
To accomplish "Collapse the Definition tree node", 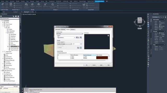I will tap(6, 33).
